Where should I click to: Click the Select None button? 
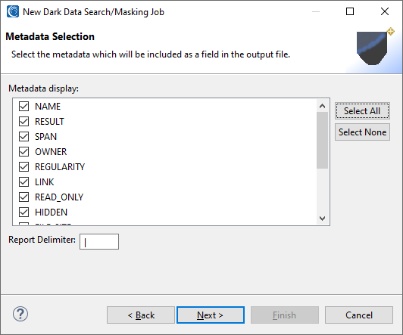tap(362, 132)
